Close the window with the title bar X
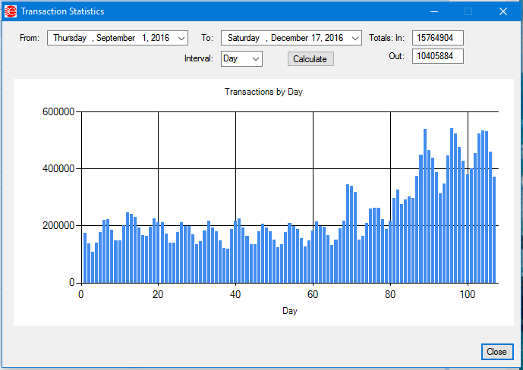Image resolution: width=523 pixels, height=370 pixels. [503, 11]
